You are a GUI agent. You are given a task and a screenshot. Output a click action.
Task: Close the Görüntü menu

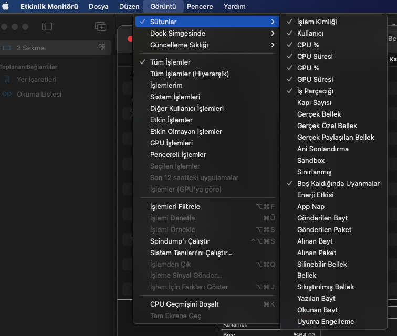pyautogui.click(x=163, y=6)
